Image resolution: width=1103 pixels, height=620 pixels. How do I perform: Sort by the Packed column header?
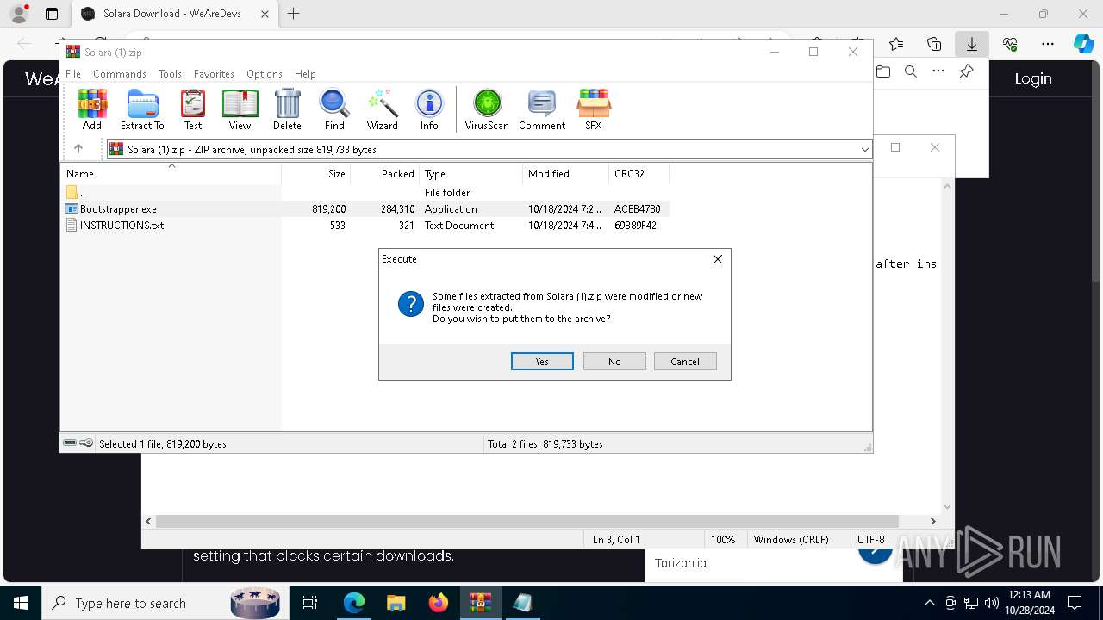[x=385, y=173]
